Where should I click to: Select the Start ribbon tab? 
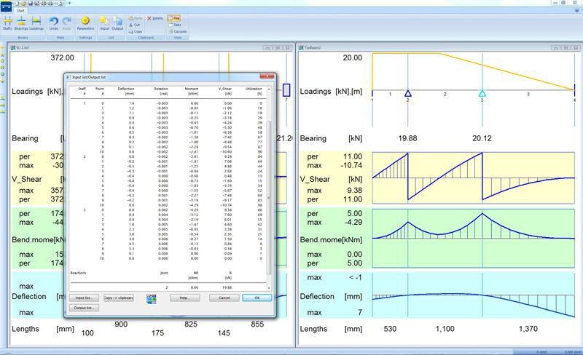[x=20, y=10]
